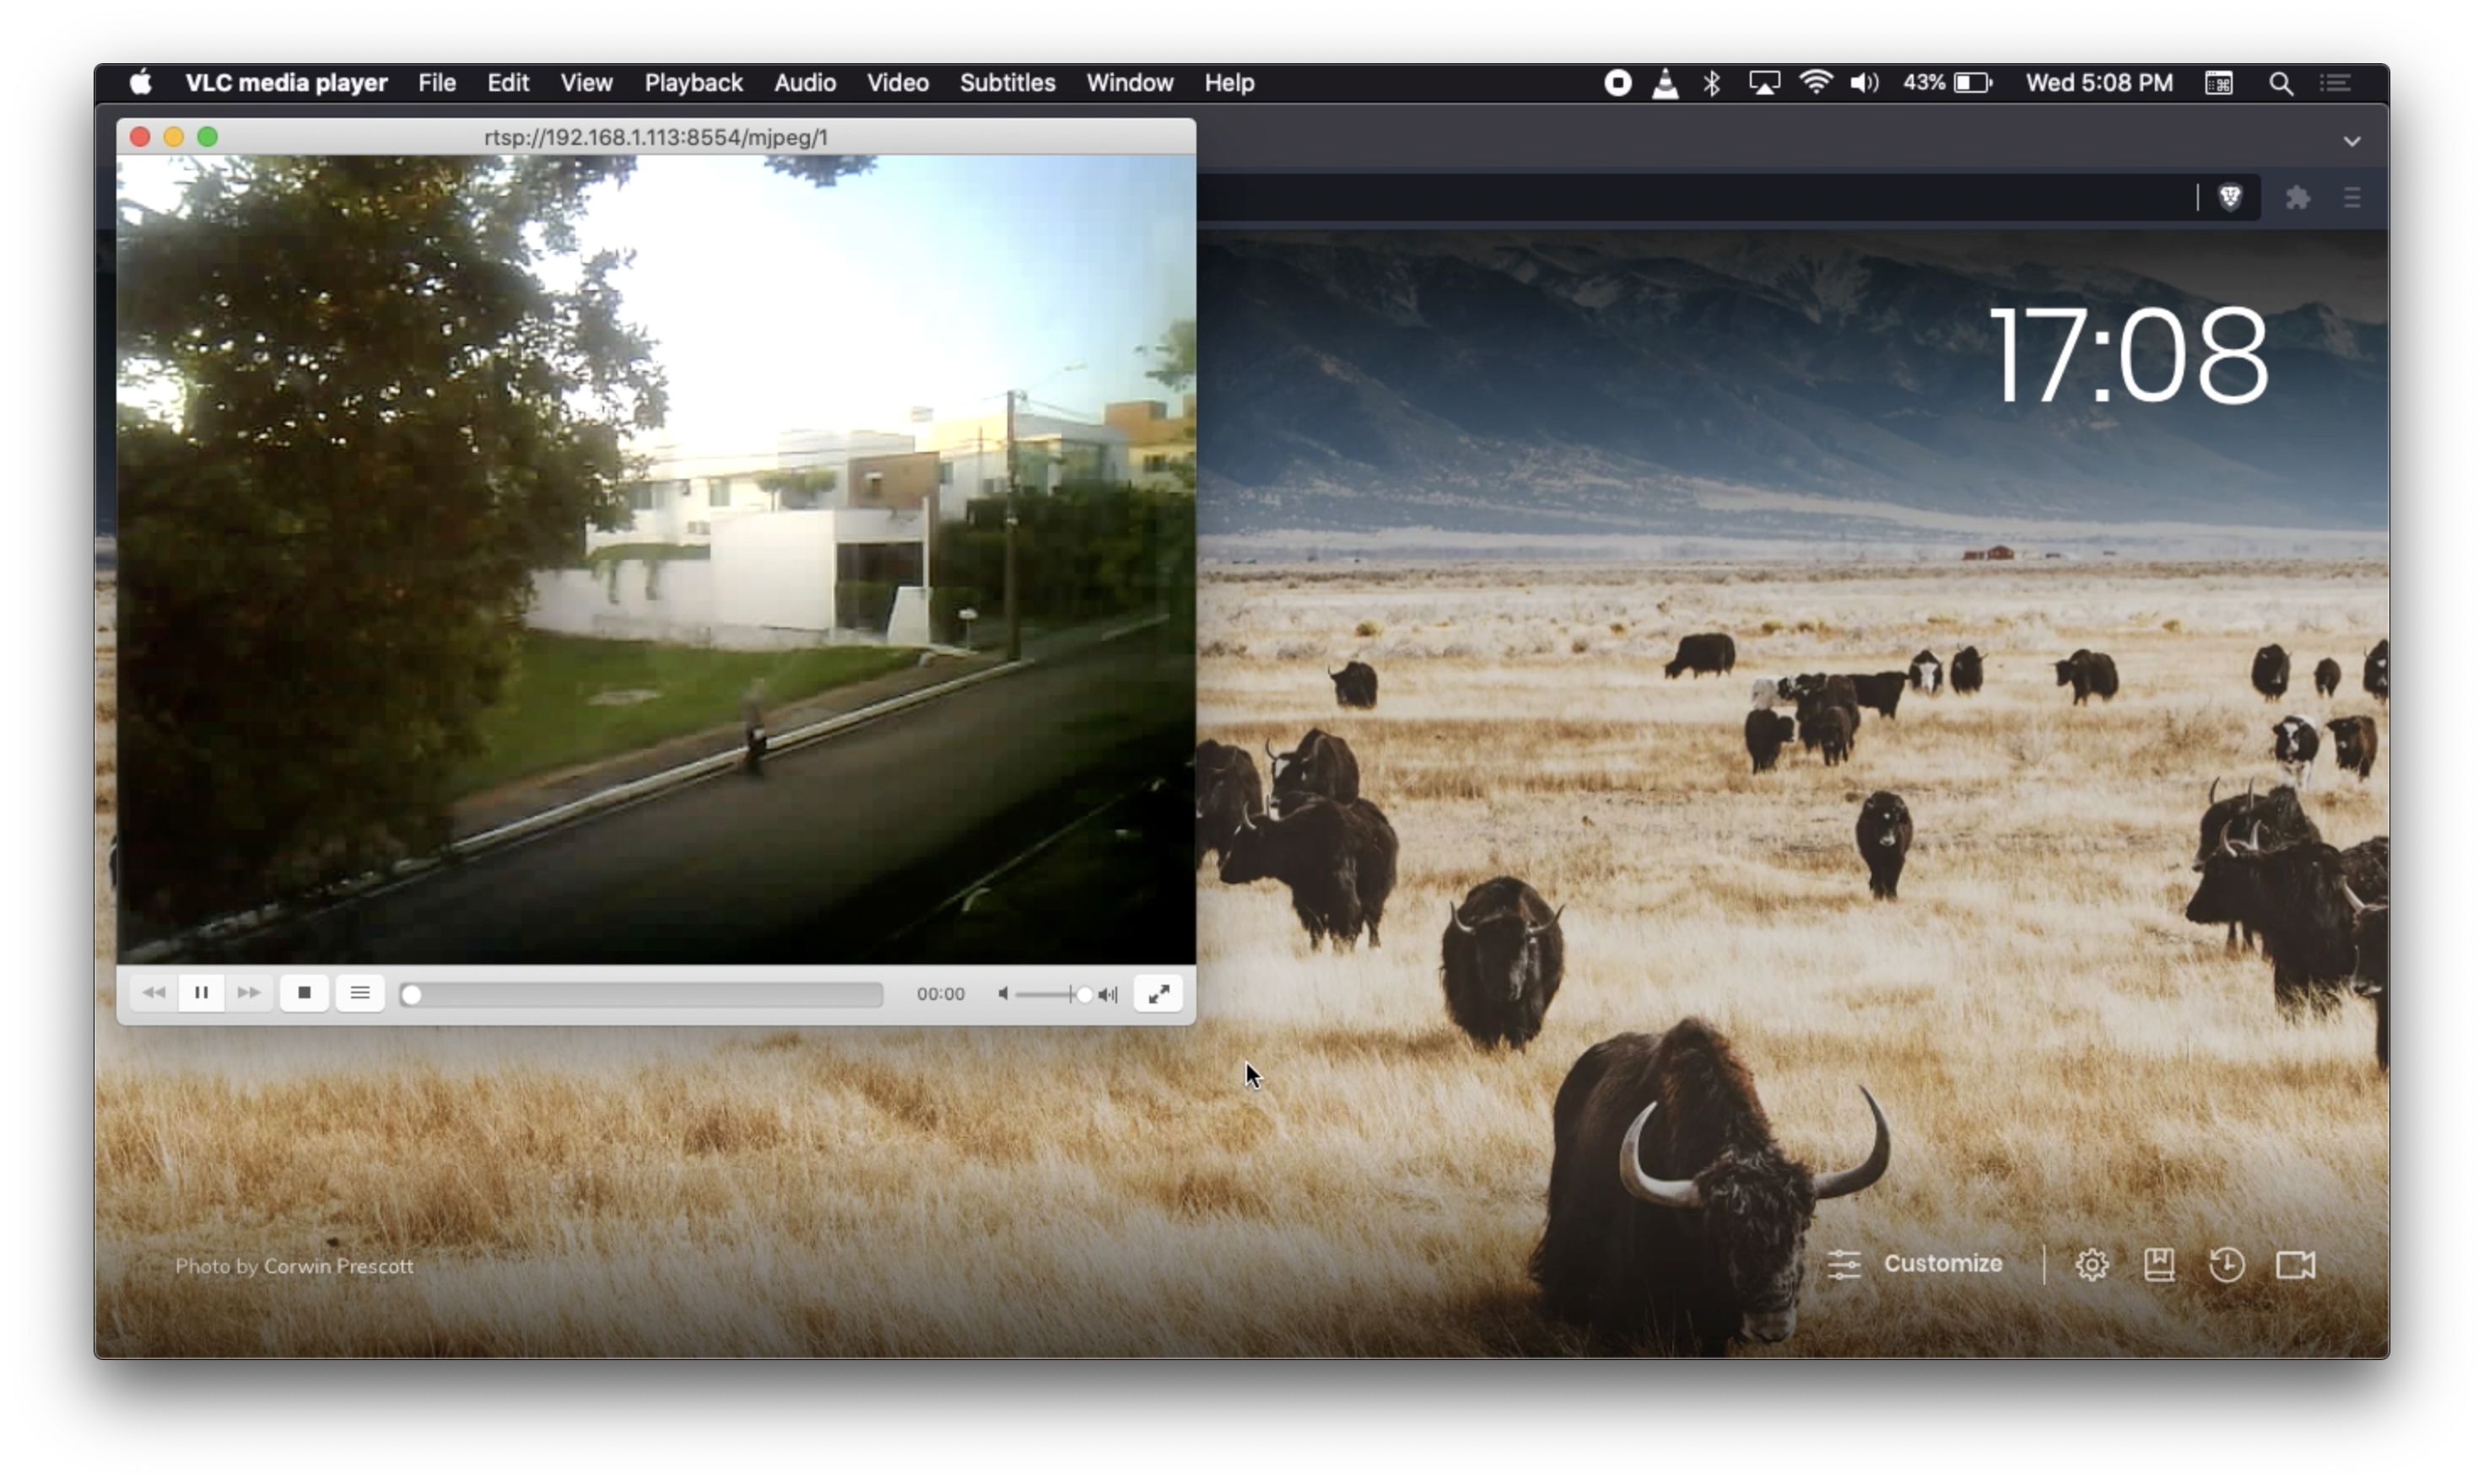Screen dimensions: 2484x1484
Task: Open bookmarks icon on new tab page
Action: [2159, 1265]
